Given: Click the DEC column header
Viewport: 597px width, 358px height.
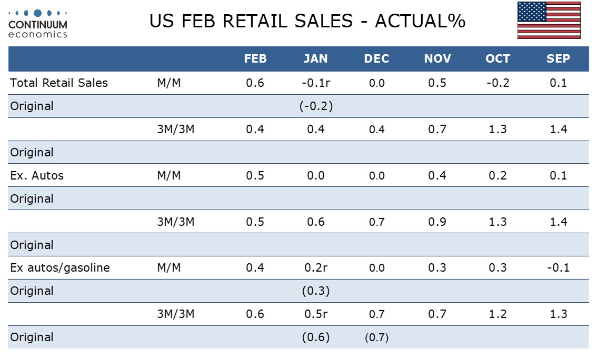Looking at the screenshot, I should click(x=376, y=59).
